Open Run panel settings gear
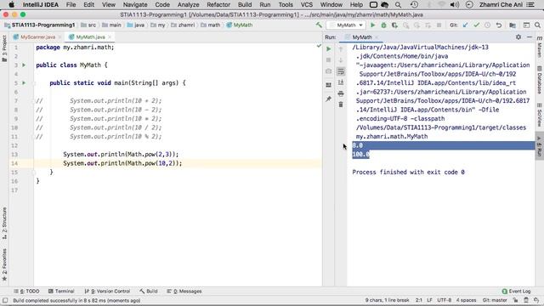544x306 pixels. pyautogui.click(x=518, y=37)
